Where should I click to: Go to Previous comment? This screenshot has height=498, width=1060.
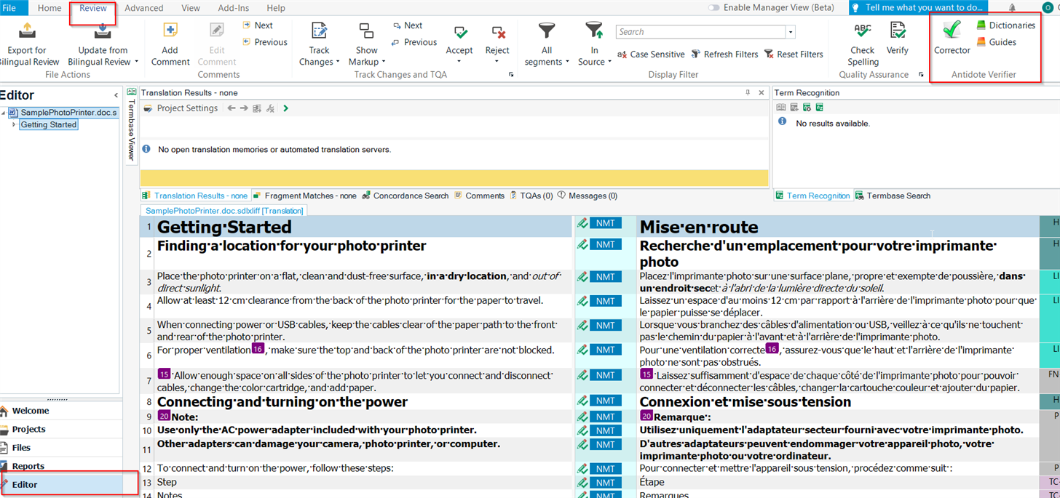[265, 42]
